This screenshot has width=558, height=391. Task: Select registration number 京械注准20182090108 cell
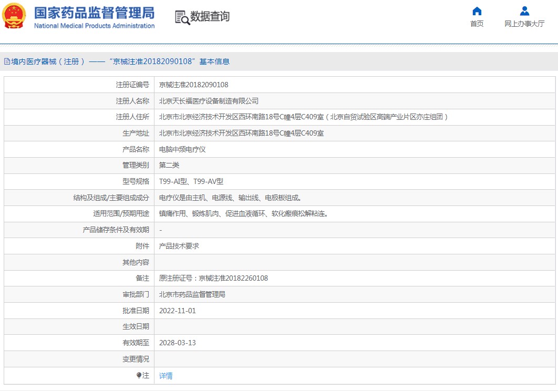pos(193,85)
